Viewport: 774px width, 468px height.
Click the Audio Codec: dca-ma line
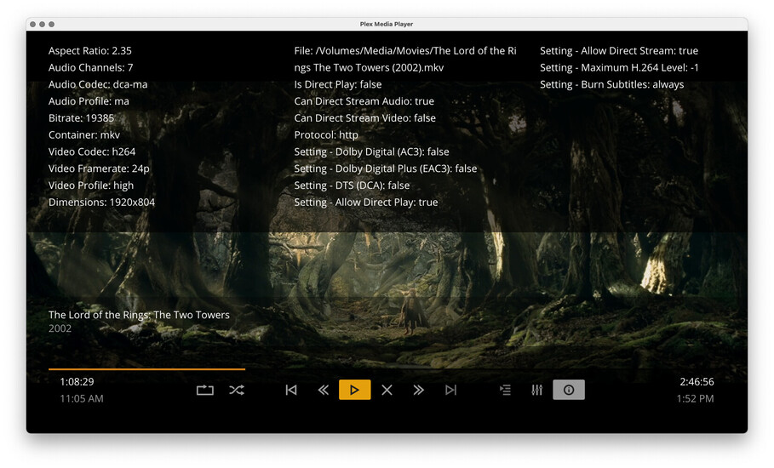point(98,84)
